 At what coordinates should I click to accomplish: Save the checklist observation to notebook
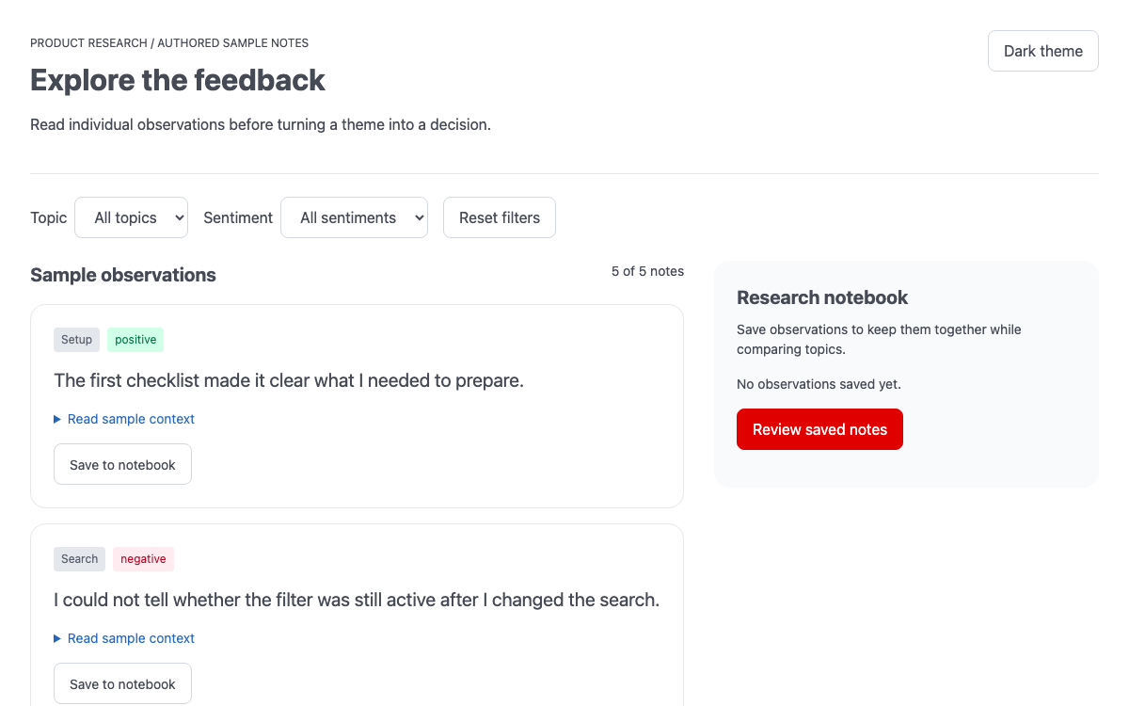click(x=122, y=464)
